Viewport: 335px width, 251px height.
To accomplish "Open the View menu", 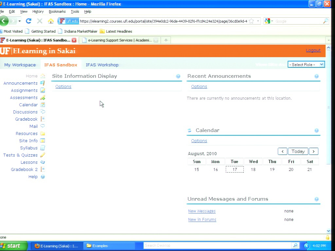I will [x=24, y=11].
